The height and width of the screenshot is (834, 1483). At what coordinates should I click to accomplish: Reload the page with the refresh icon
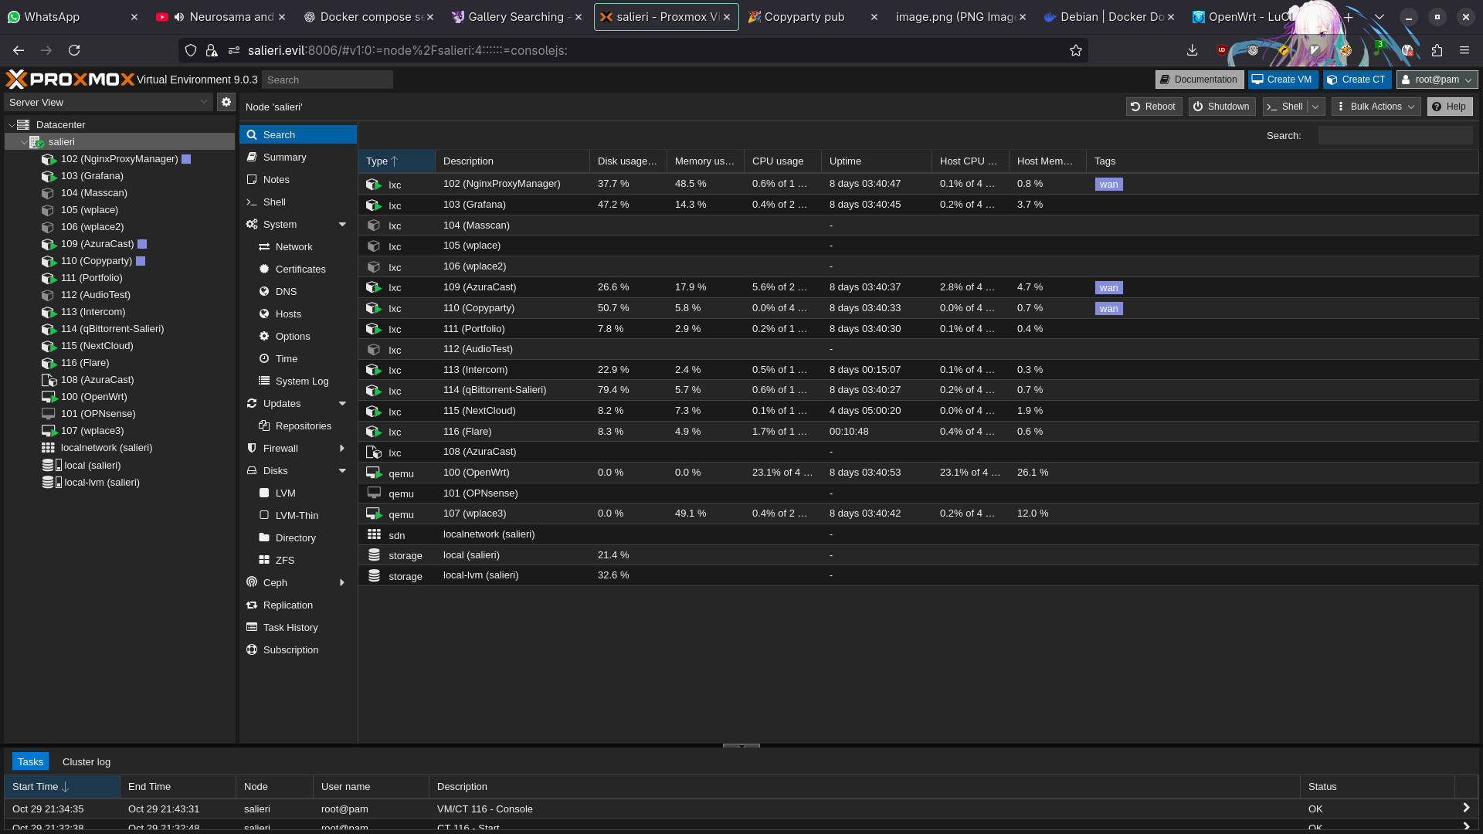pos(74,50)
